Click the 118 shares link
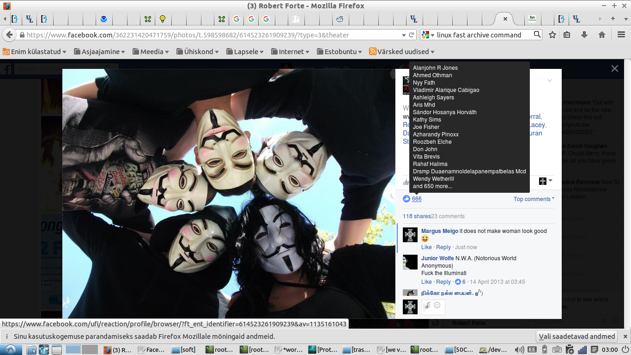631x355 pixels. (x=416, y=216)
